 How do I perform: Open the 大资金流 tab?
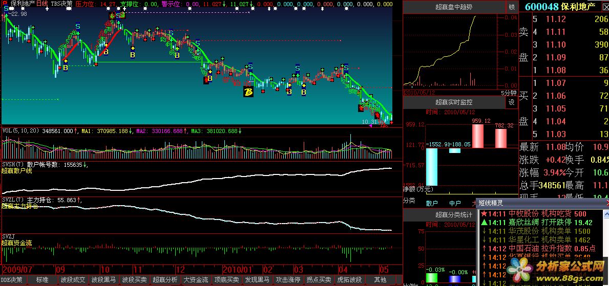click(196, 280)
